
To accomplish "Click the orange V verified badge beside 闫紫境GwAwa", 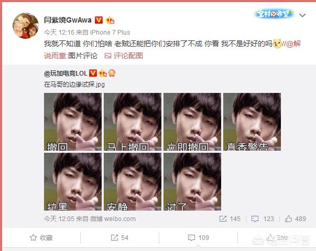I will (x=99, y=20).
